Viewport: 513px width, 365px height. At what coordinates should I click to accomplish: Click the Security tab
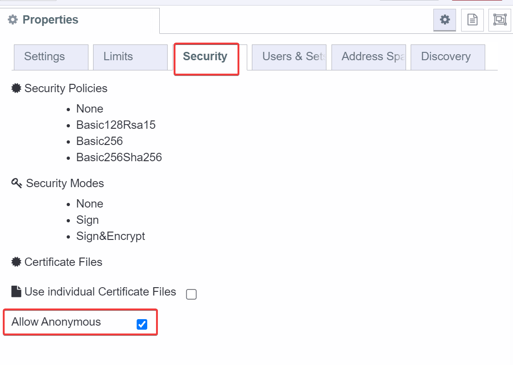pos(205,57)
